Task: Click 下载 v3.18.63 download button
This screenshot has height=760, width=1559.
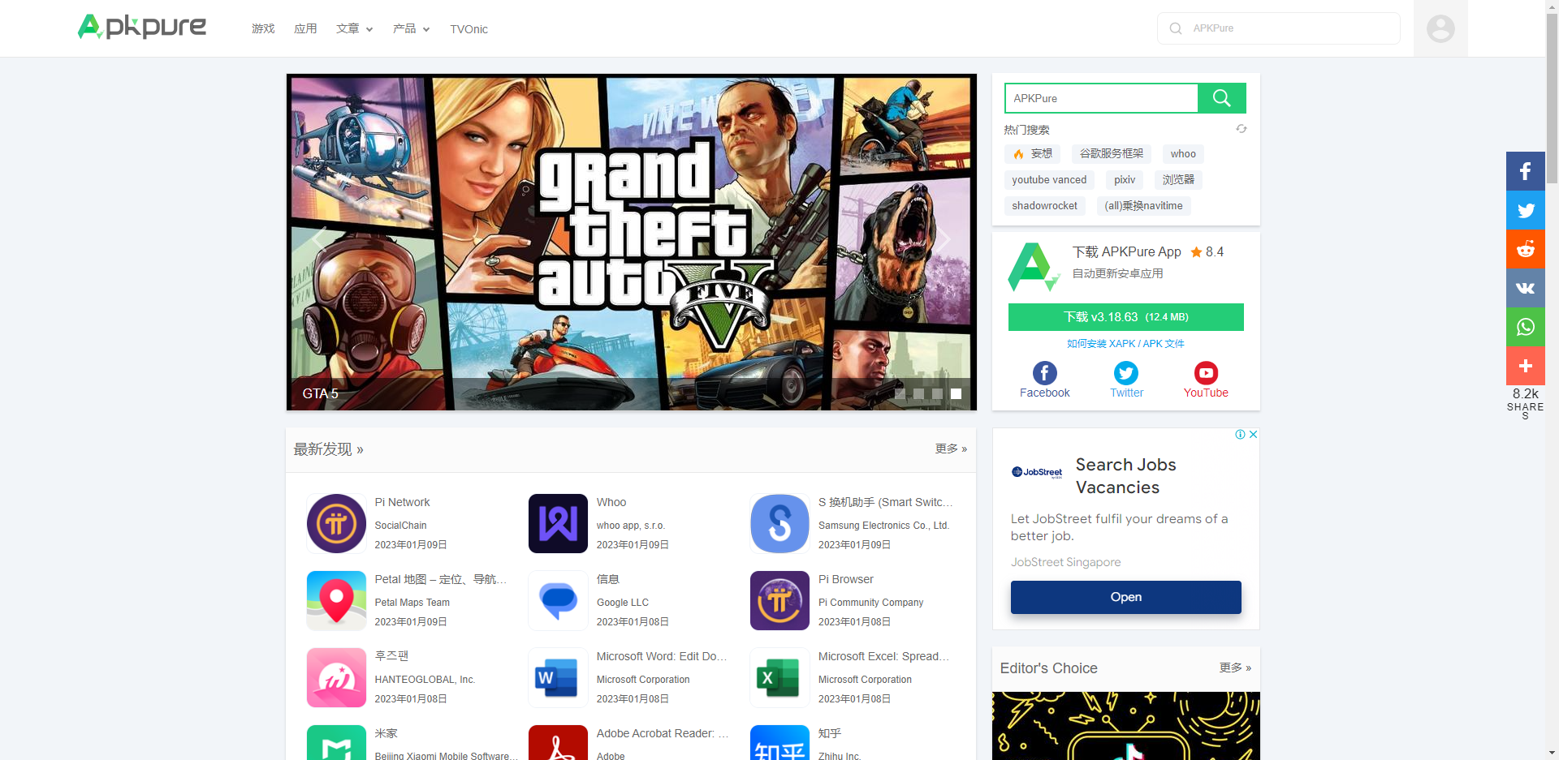Action: click(x=1126, y=317)
